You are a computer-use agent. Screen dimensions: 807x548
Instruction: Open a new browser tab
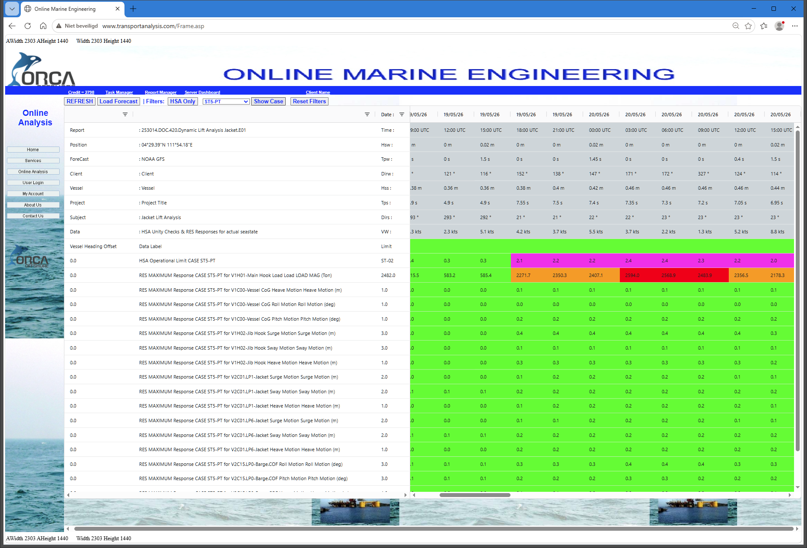coord(133,9)
